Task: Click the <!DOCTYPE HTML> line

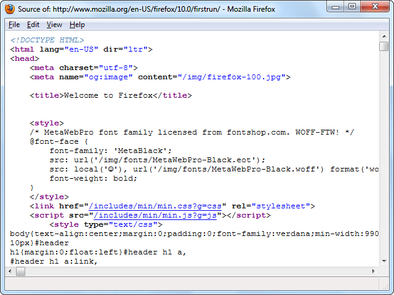Action: [x=47, y=40]
